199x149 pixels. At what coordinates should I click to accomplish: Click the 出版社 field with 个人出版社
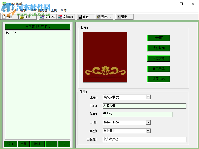(144, 139)
